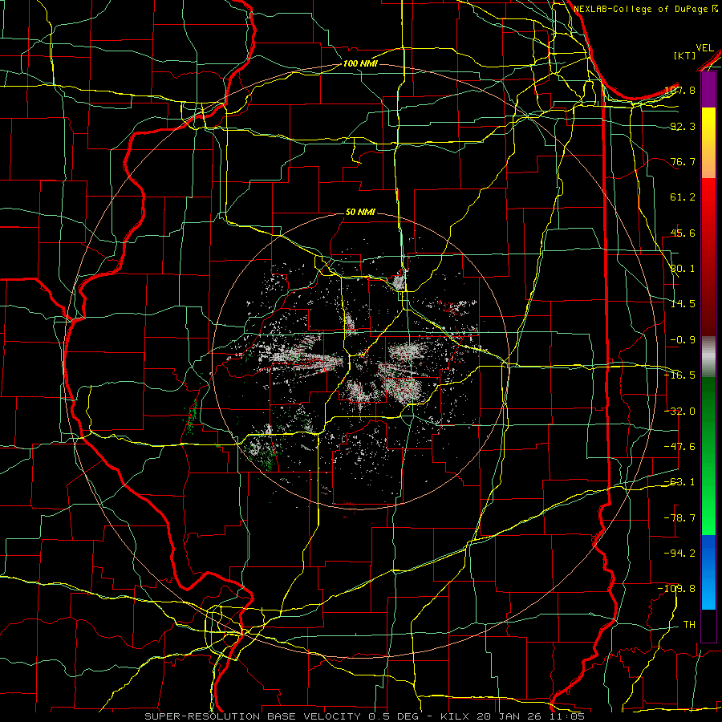The image size is (722, 722).
Task: Click the -78.7 value on velocity scale
Action: 679,518
